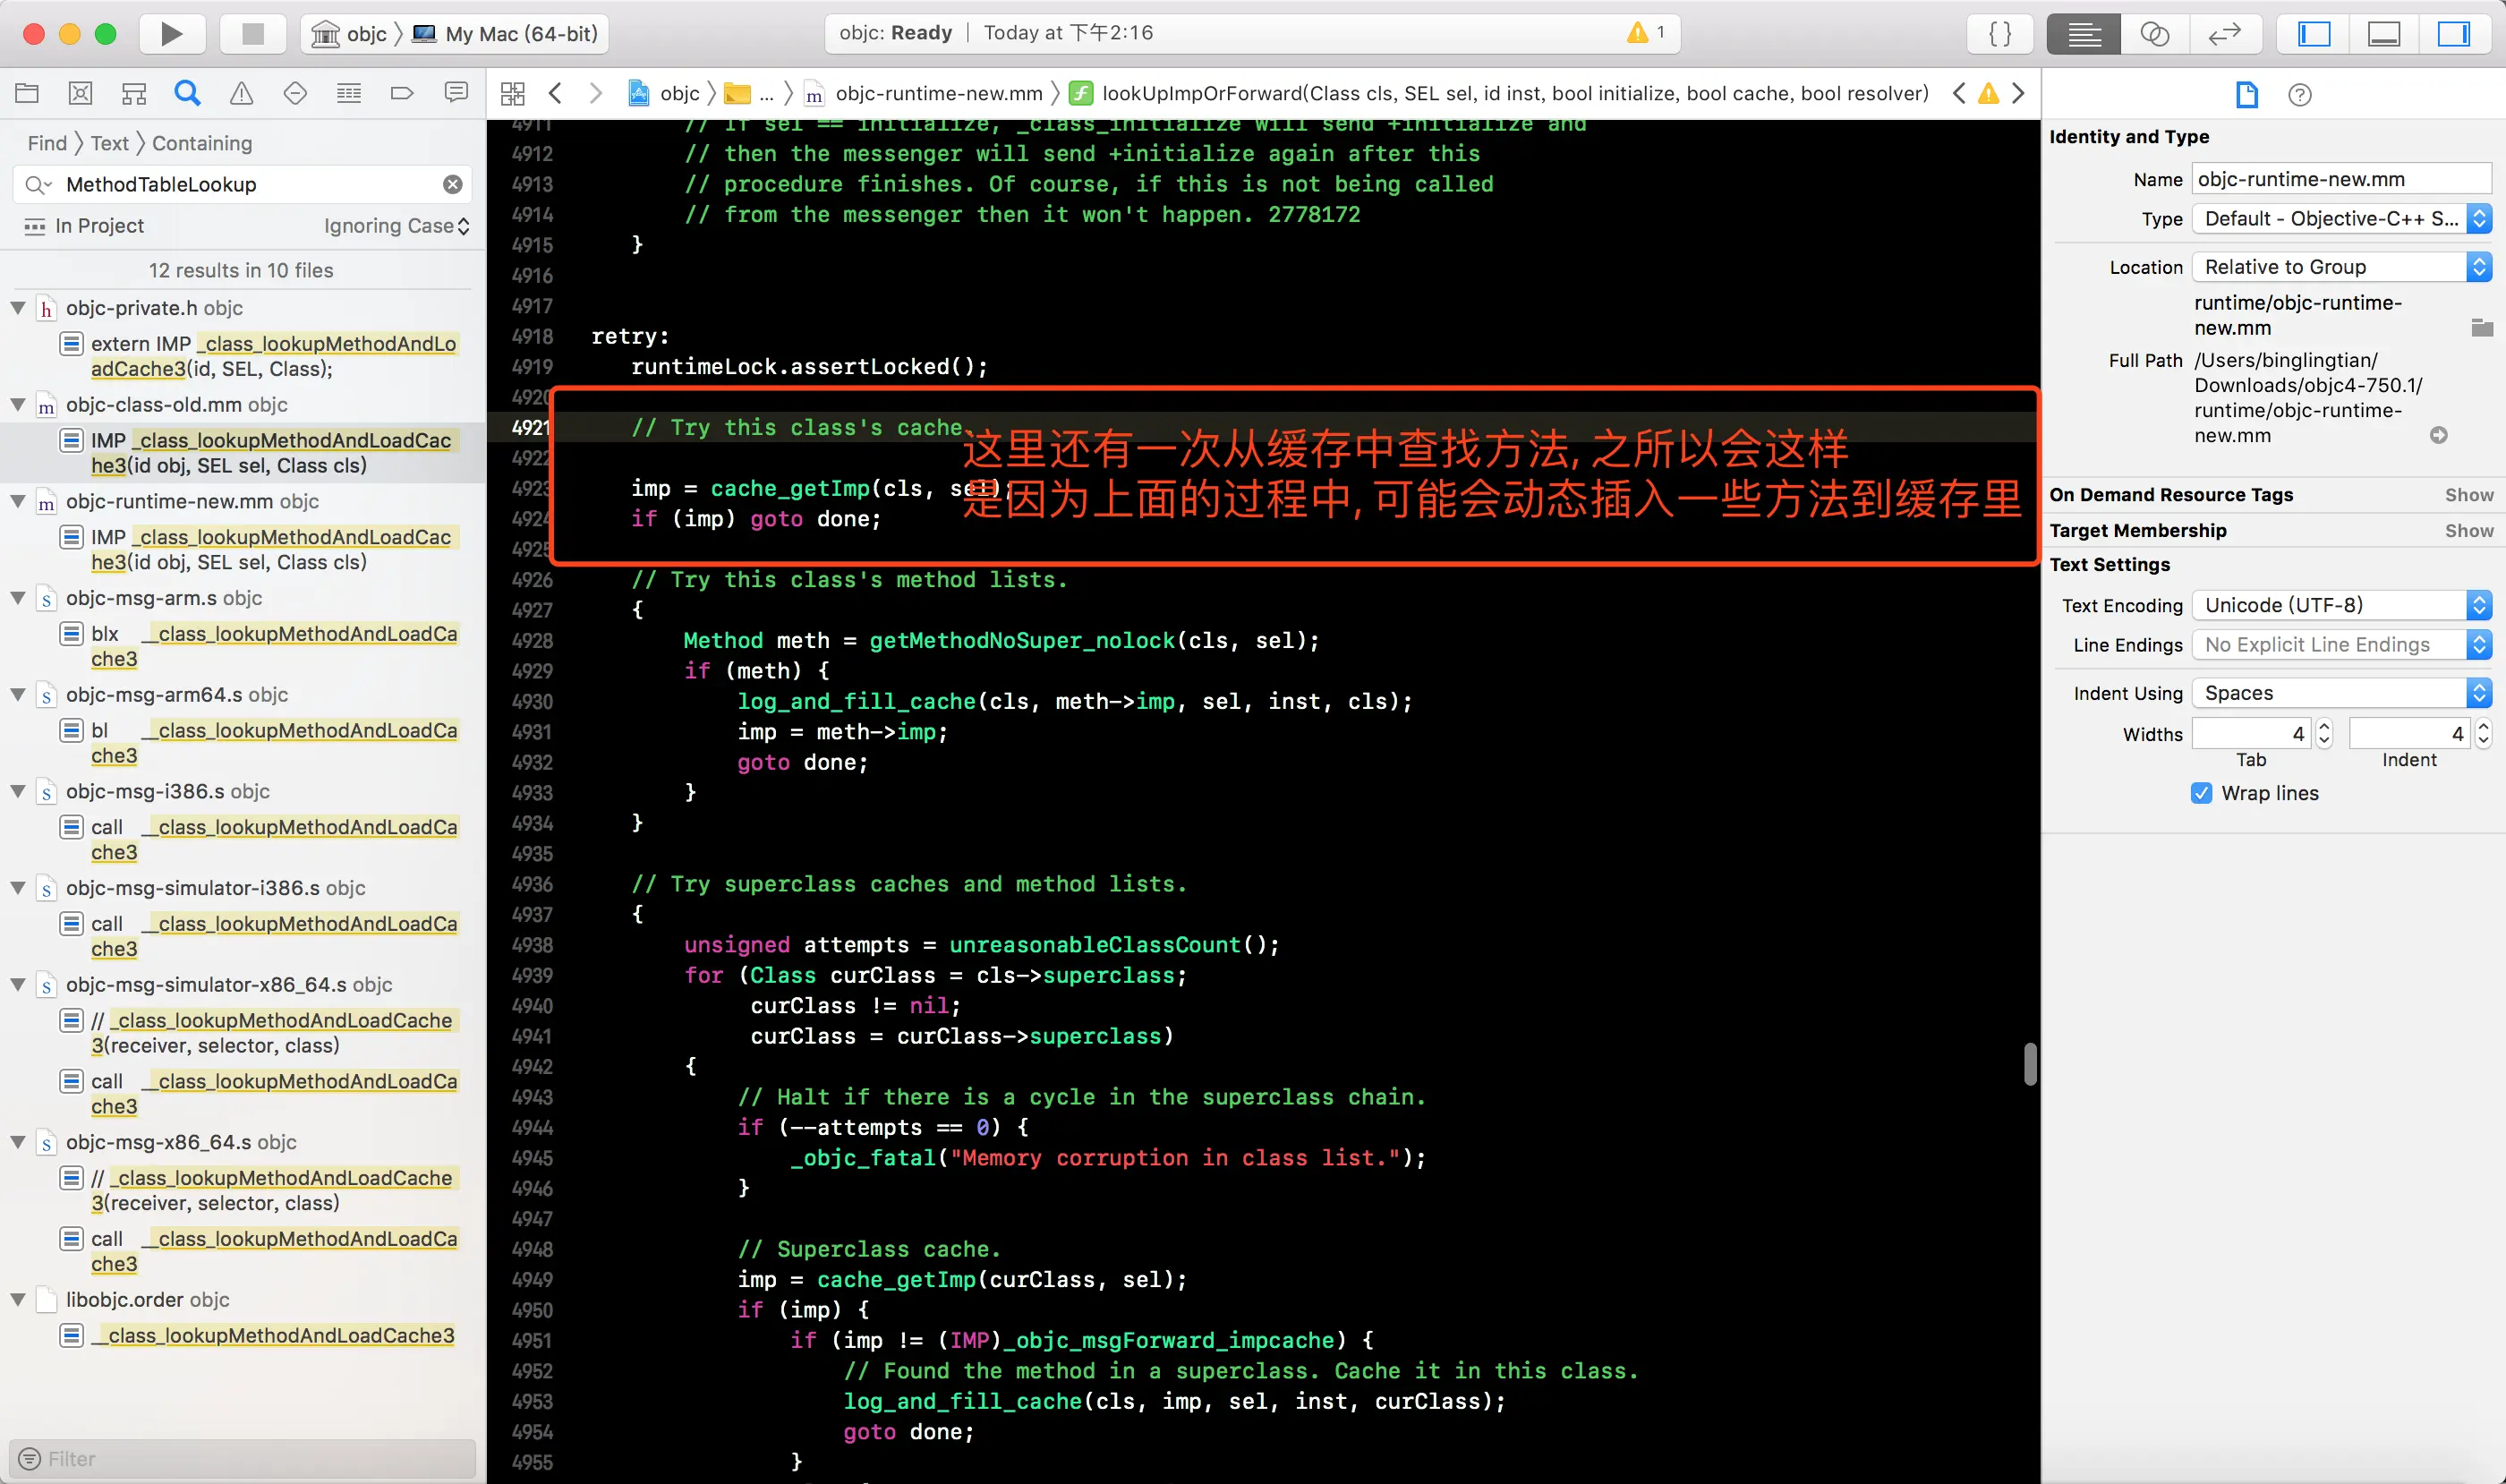Click the related items grid icon
Image resolution: width=2506 pixels, height=1484 pixels.
click(x=512, y=93)
